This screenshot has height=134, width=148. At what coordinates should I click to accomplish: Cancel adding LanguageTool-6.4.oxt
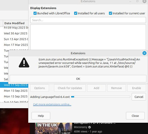coord(139,97)
